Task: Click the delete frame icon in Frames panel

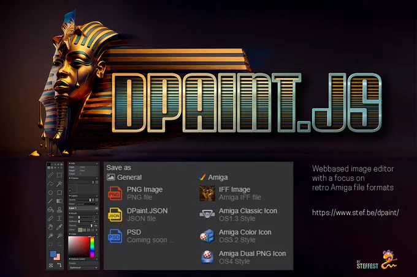Action: tap(93, 182)
